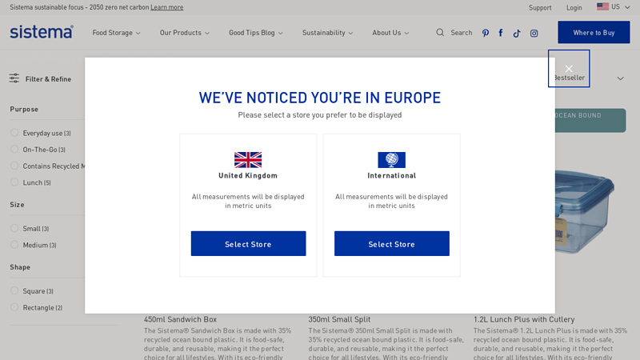Tick the Everyday use filter
The width and height of the screenshot is (640, 360).
pyautogui.click(x=14, y=133)
